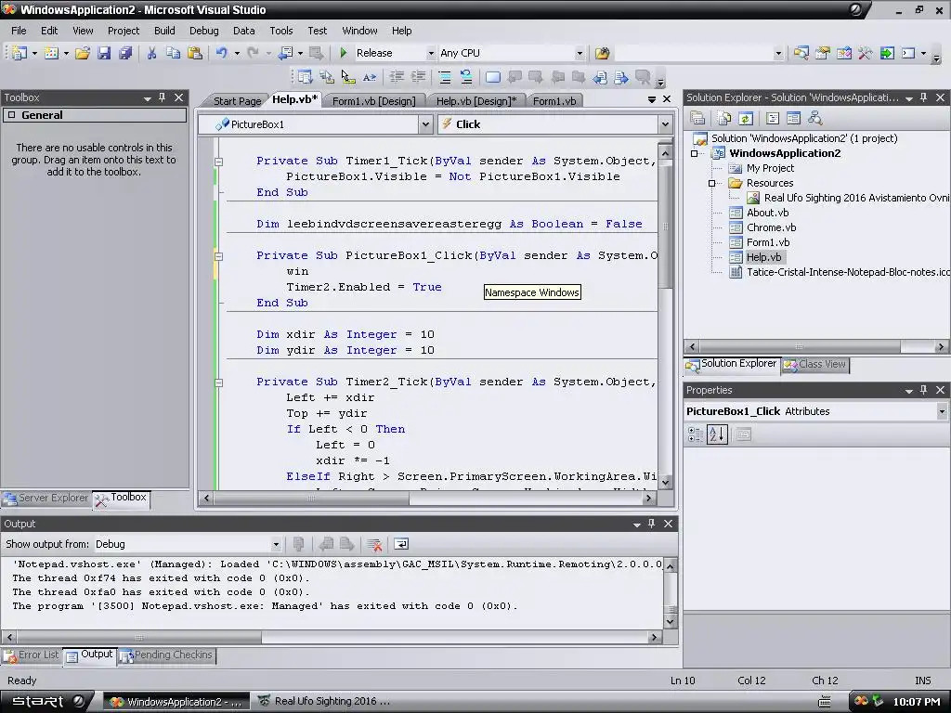Pin the Toolbox panel with auto-hide pushpin
The height and width of the screenshot is (713, 951).
click(162, 97)
